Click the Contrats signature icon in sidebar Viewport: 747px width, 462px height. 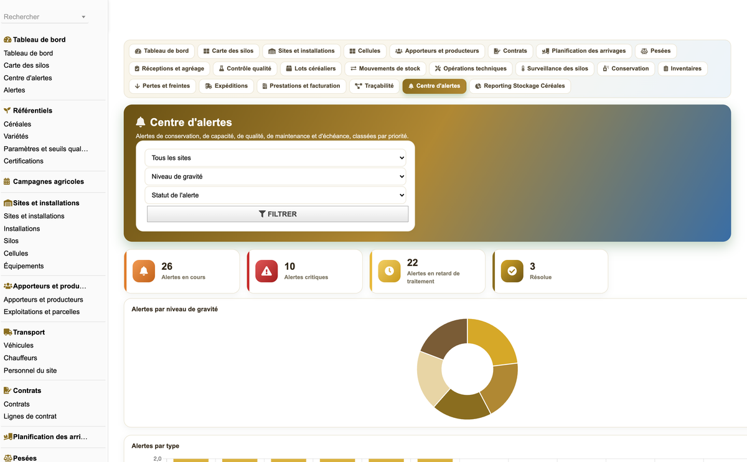point(8,390)
